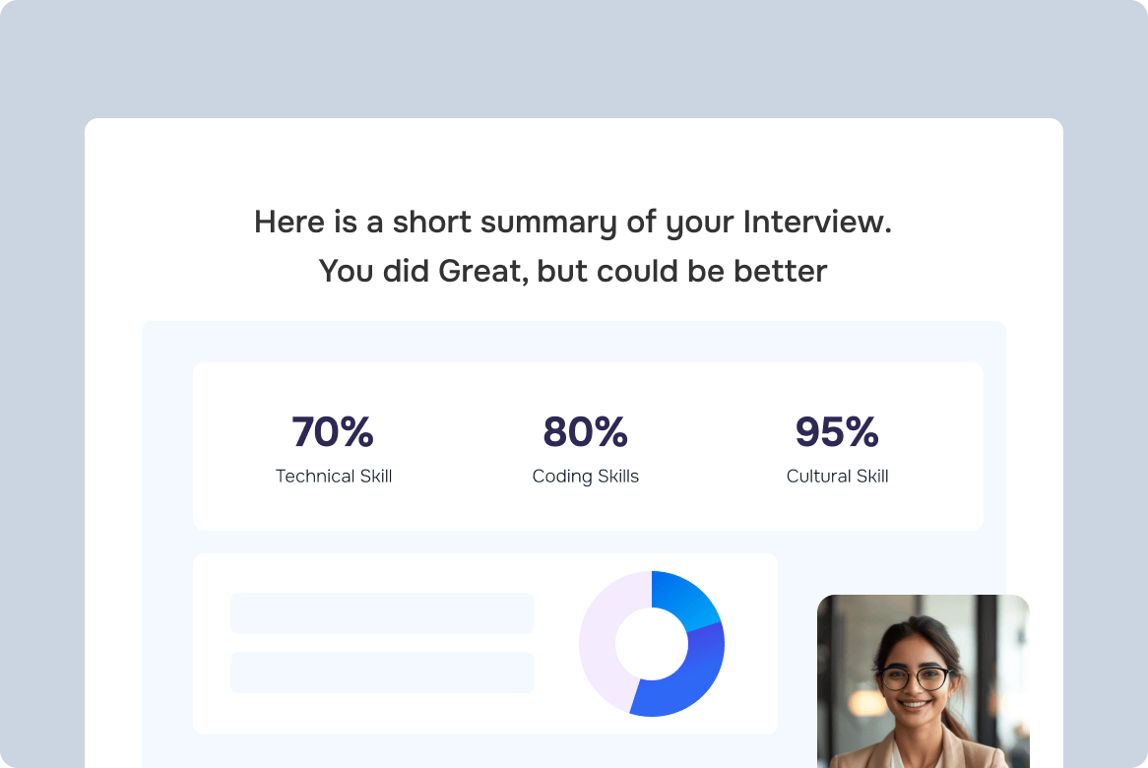1148x768 pixels.
Task: Open the smiling woman's video thumbnail
Action: 924,681
